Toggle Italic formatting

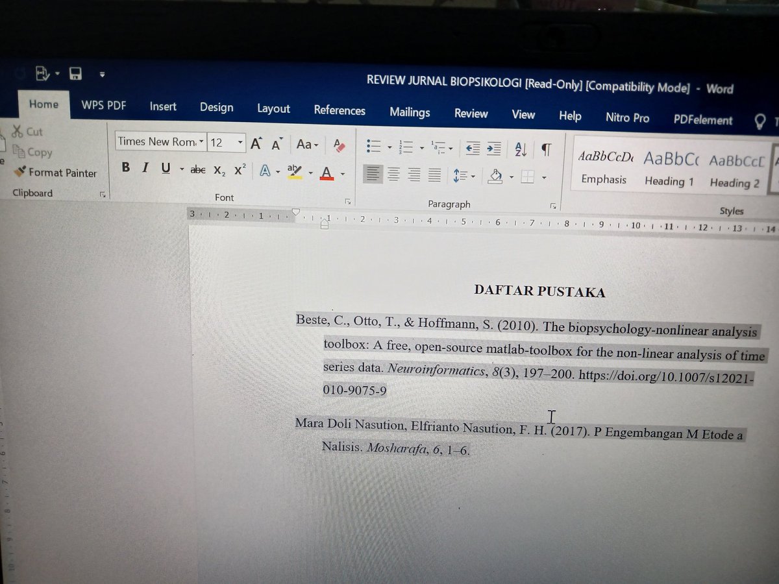pos(145,168)
